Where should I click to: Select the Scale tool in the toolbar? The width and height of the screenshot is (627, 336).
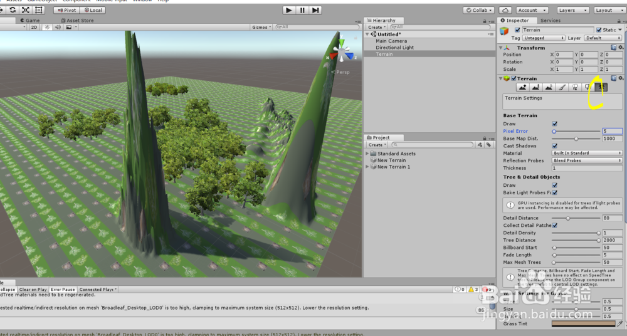26,10
